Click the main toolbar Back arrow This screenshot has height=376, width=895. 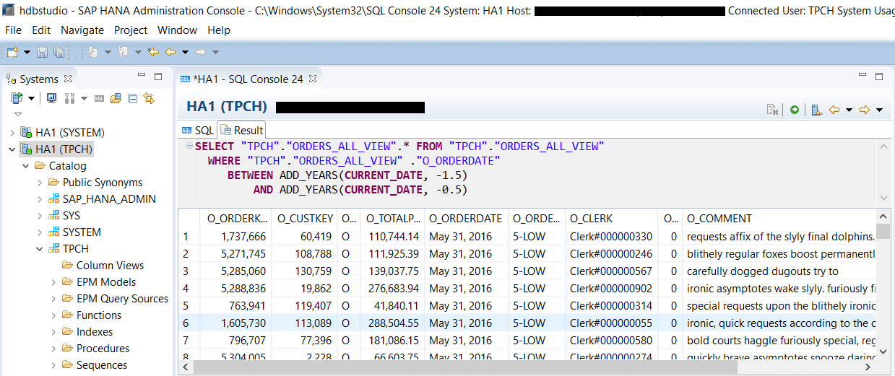(x=170, y=52)
